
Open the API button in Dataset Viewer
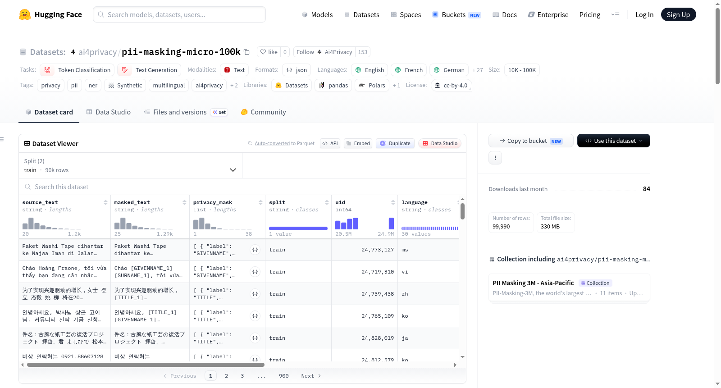click(330, 143)
